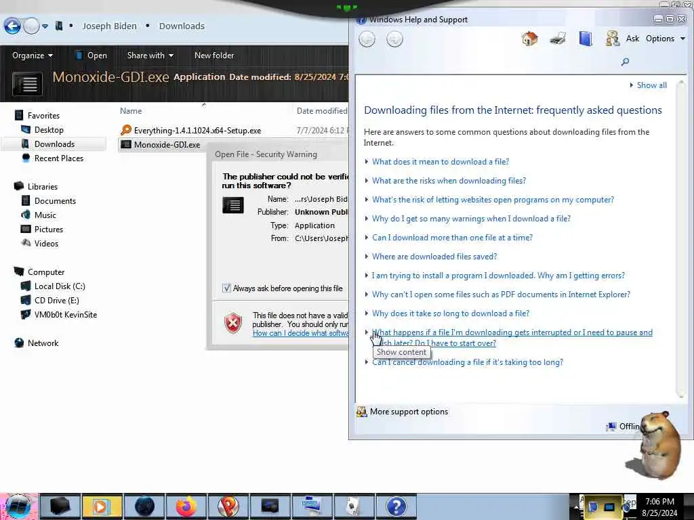This screenshot has height=520, width=694.
Task: Click the Everything setup file icon
Action: [x=126, y=130]
